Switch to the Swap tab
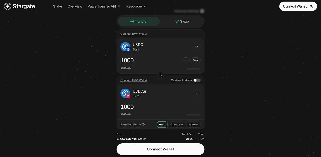The width and height of the screenshot is (321, 157). 182,22
